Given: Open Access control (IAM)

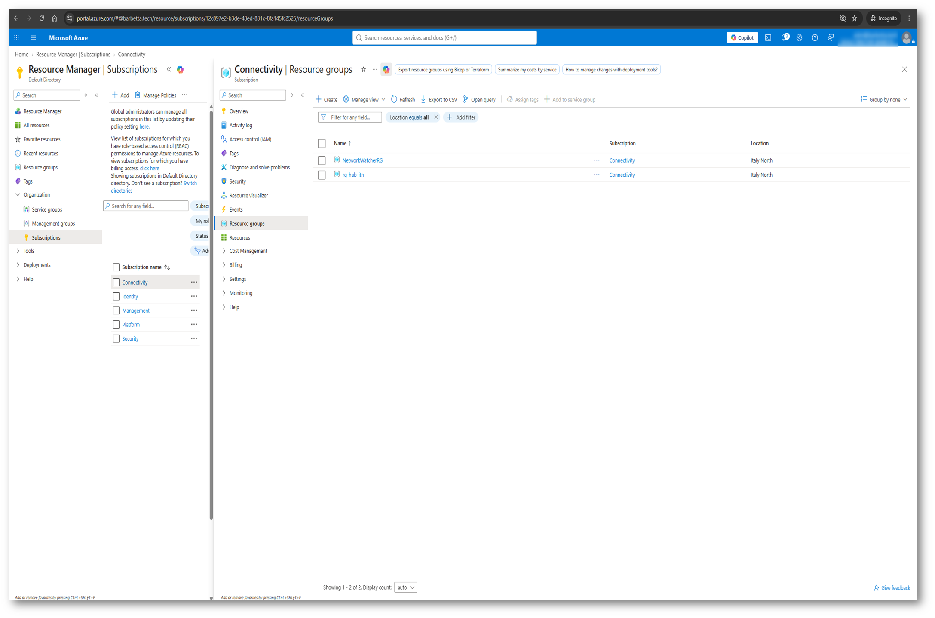Looking at the screenshot, I should coord(250,140).
